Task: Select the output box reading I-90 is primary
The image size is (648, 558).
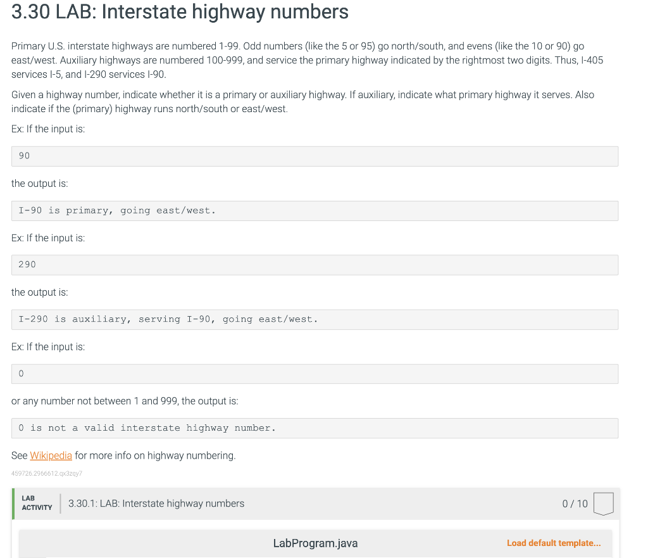Action: click(315, 210)
